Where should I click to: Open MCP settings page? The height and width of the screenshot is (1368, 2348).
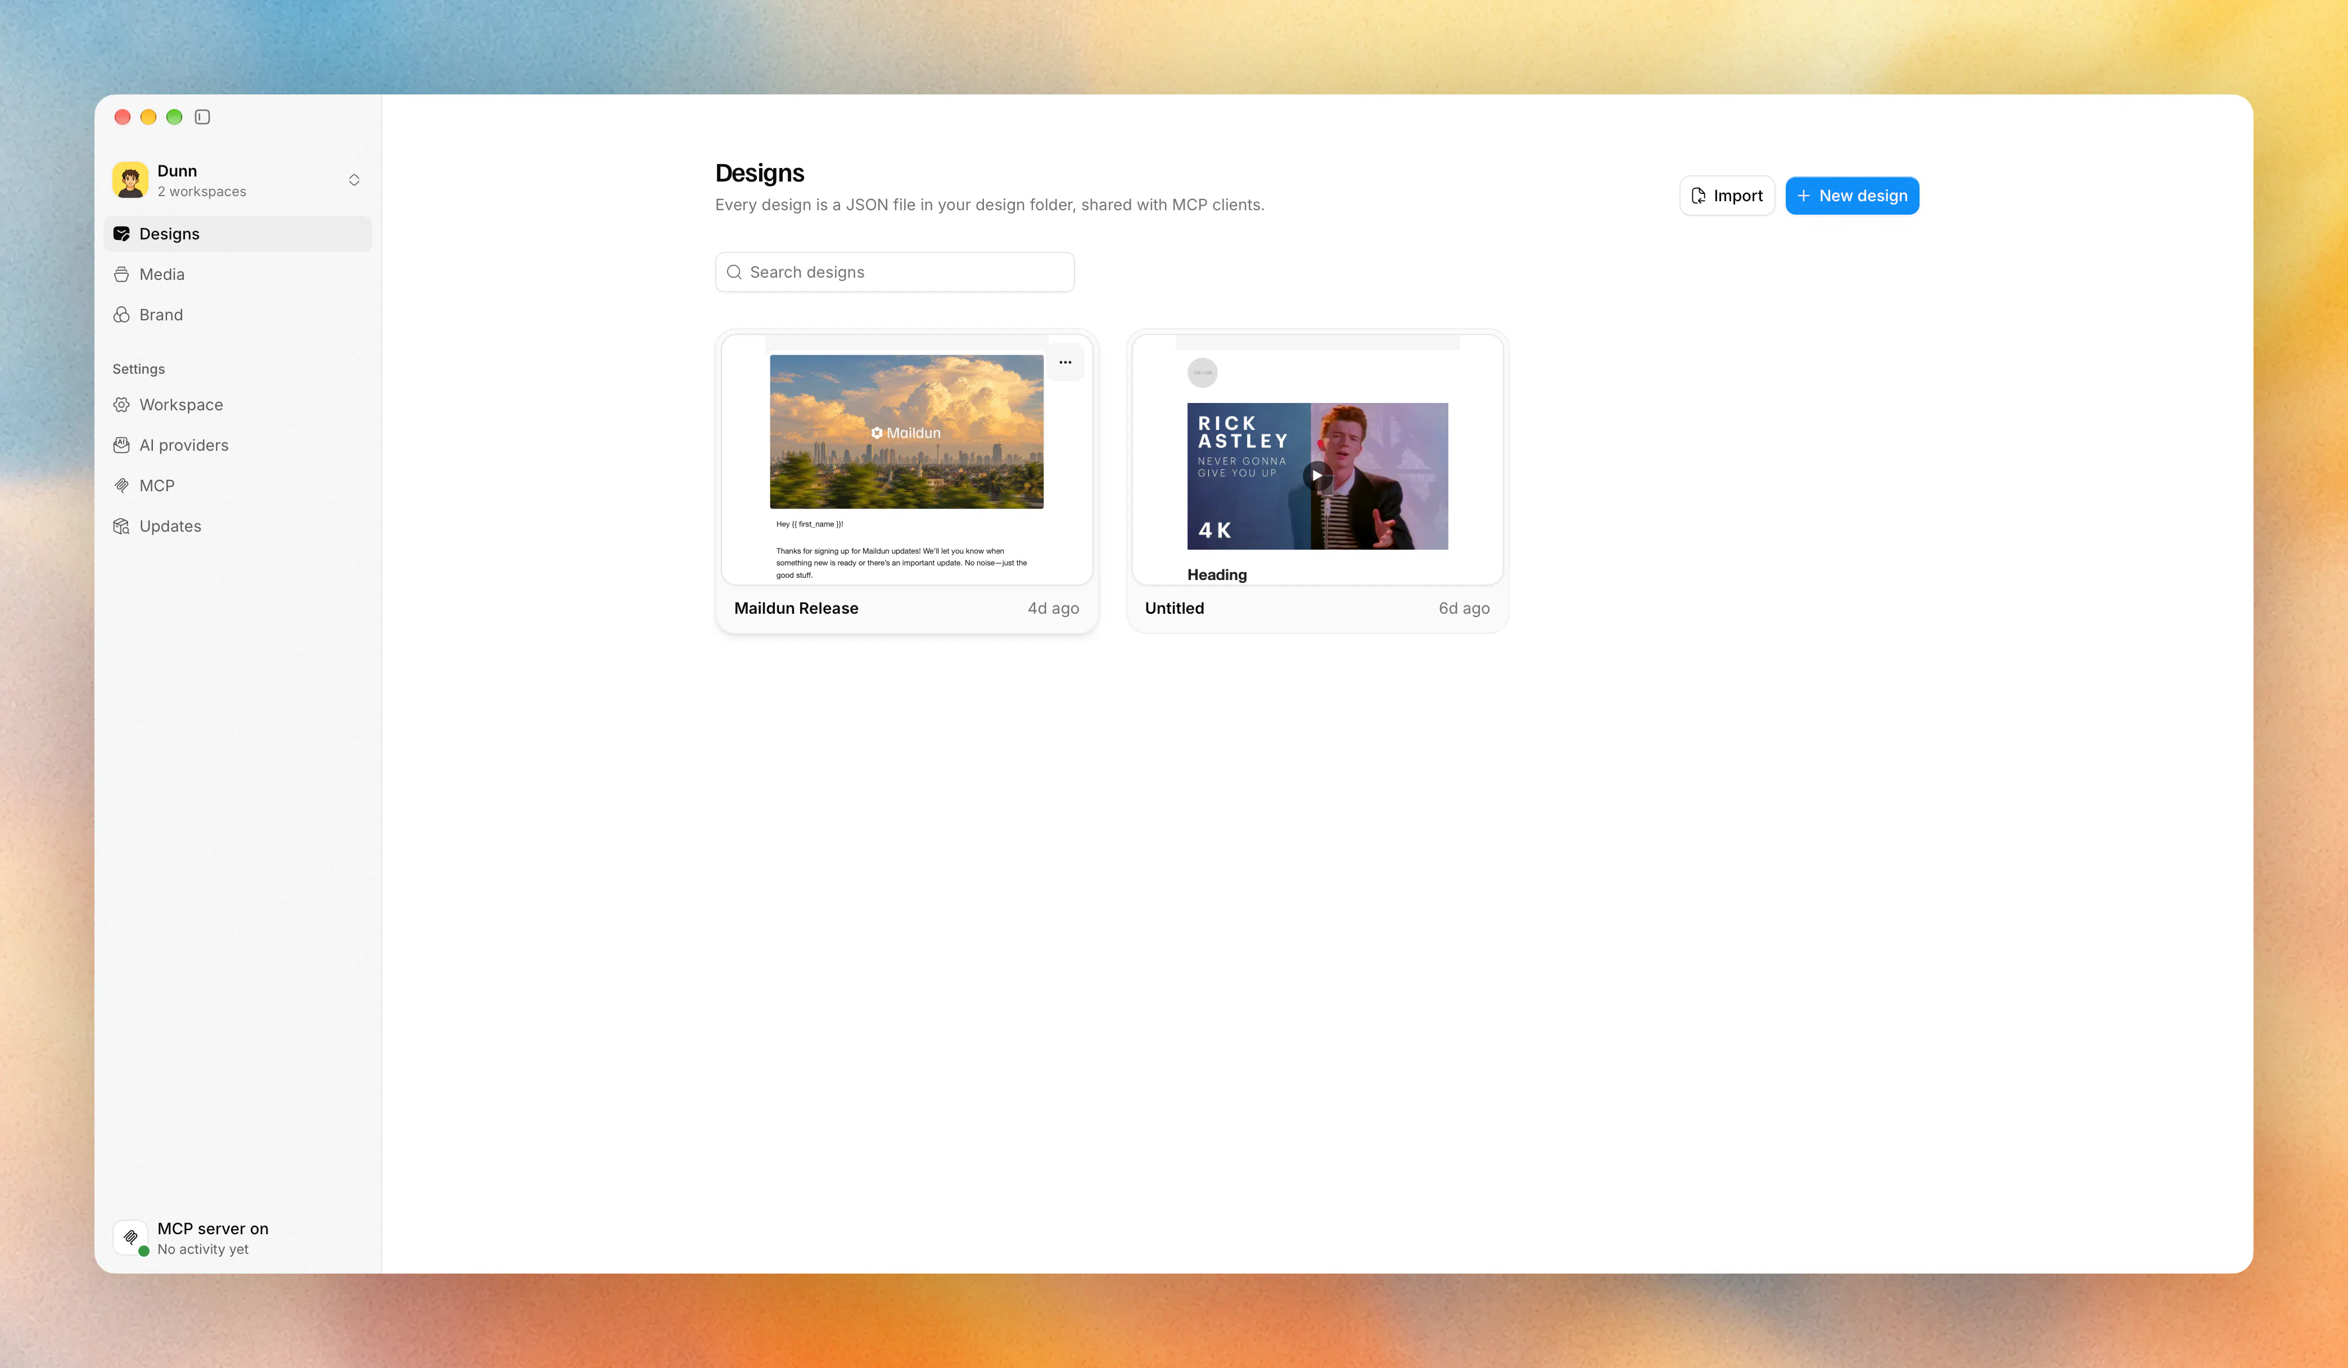pos(238,485)
